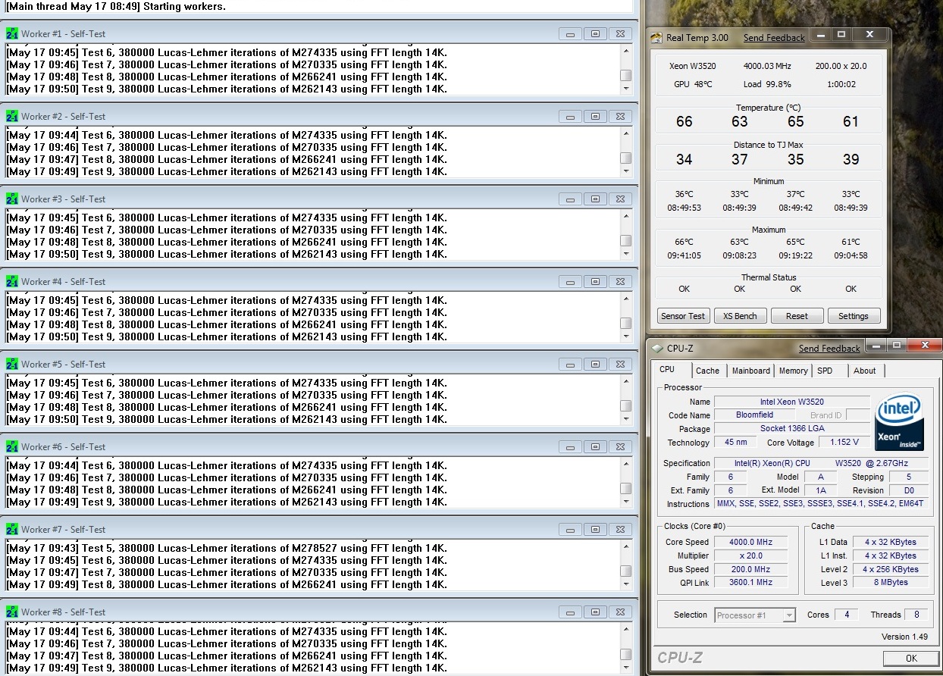The width and height of the screenshot is (943, 676).
Task: Click the Worker #5 window icon
Action: pos(12,365)
